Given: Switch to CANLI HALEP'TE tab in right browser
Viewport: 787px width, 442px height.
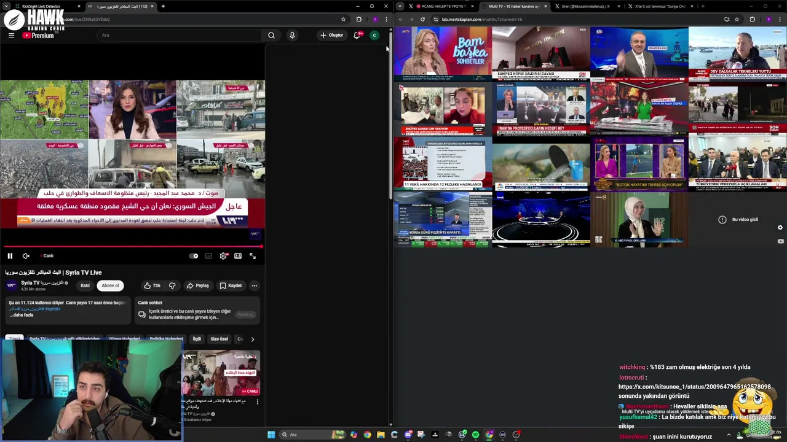Looking at the screenshot, I should (440, 6).
